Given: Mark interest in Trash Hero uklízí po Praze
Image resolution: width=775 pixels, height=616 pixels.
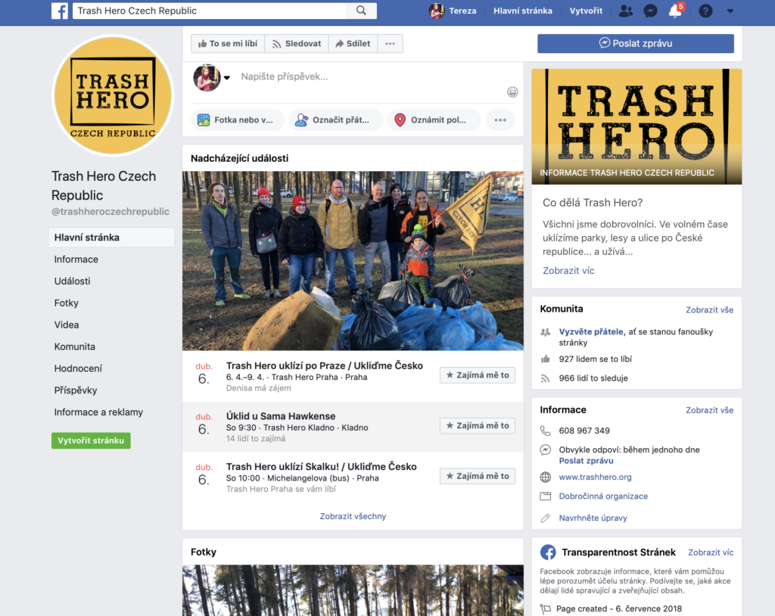Looking at the screenshot, I should [478, 375].
